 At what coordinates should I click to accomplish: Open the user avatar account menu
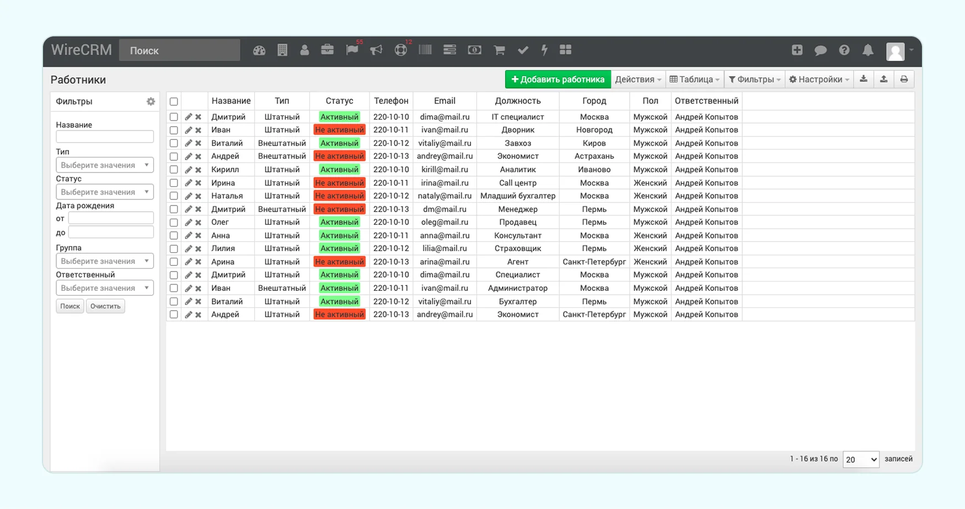(x=899, y=51)
